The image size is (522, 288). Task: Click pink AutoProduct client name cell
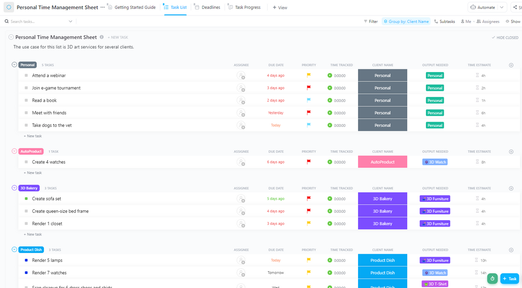click(x=382, y=162)
